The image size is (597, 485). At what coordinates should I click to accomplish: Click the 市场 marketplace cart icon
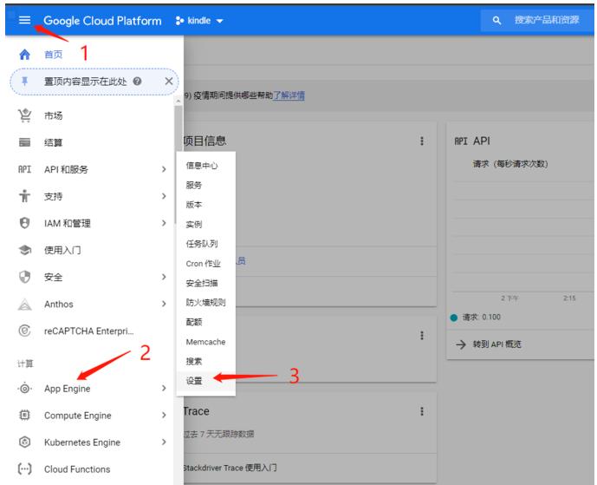[25, 115]
